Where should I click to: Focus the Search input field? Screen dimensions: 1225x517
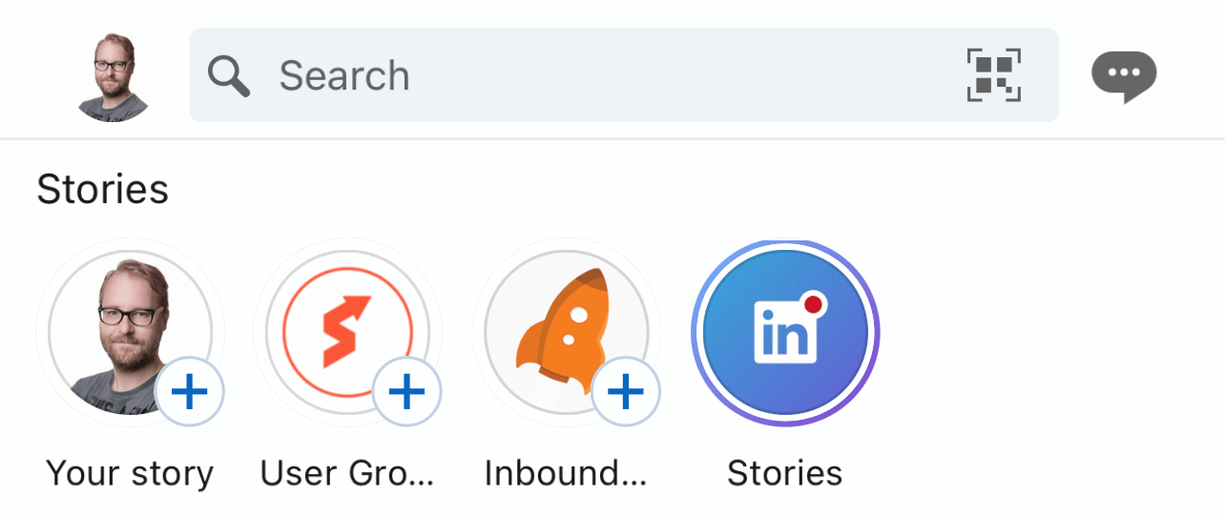(624, 74)
